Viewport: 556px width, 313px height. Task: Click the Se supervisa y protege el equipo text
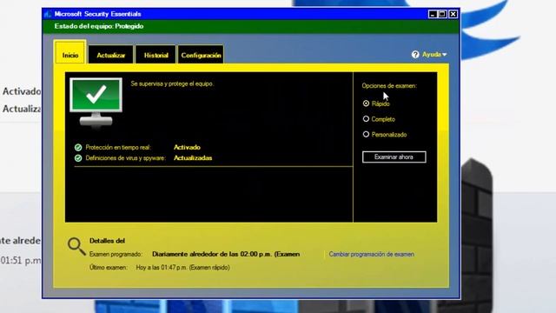(x=172, y=83)
